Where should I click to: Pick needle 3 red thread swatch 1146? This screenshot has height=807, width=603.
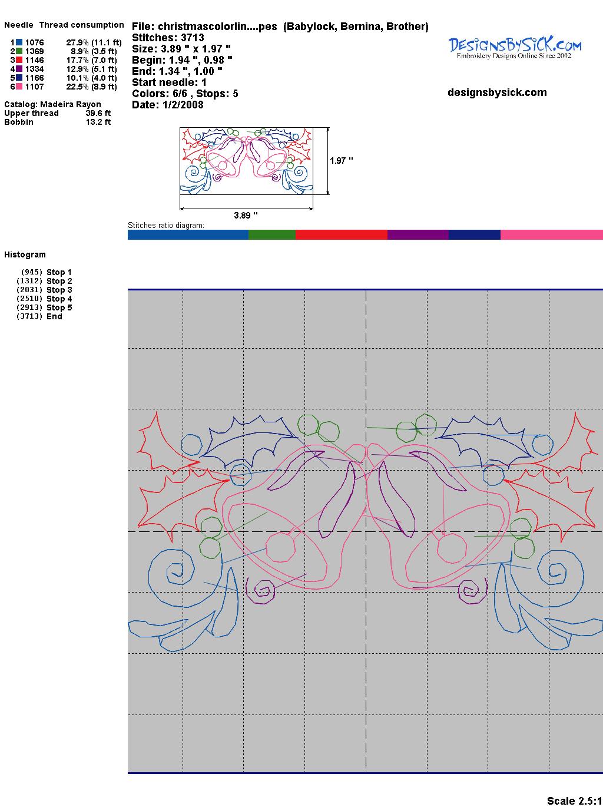[19, 60]
